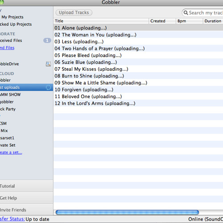Sort tracks by Duration column

tap(213, 21)
